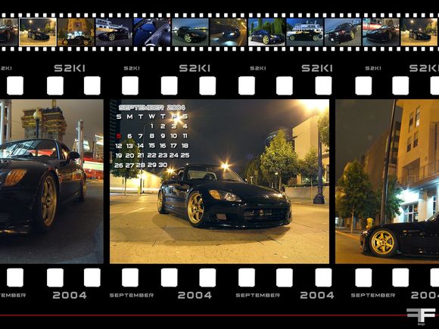Select date 13 on the September calendar
Image resolution: width=439 pixels, height=329 pixels.
point(129,146)
